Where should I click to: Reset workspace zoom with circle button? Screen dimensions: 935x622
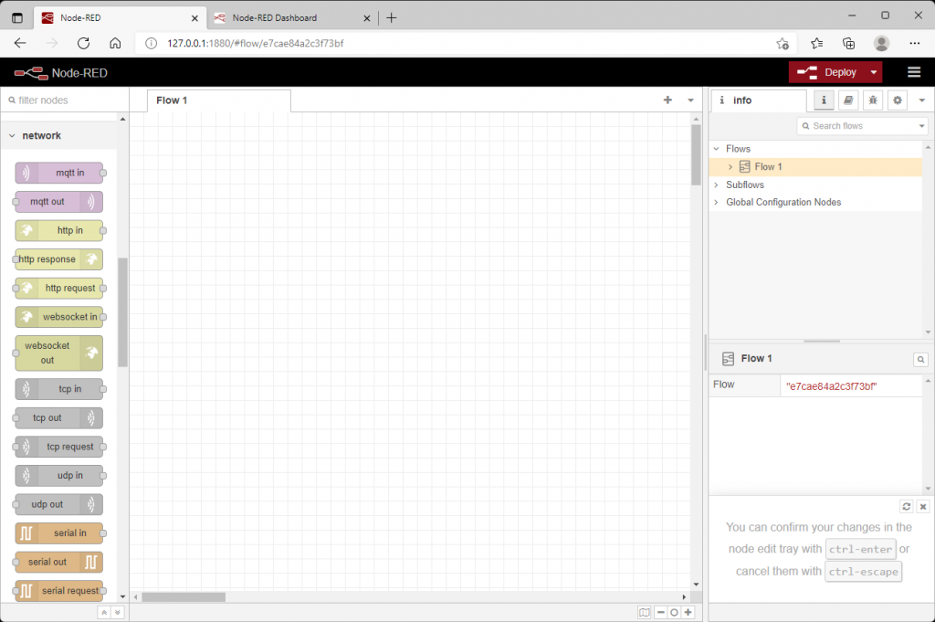pyautogui.click(x=675, y=613)
